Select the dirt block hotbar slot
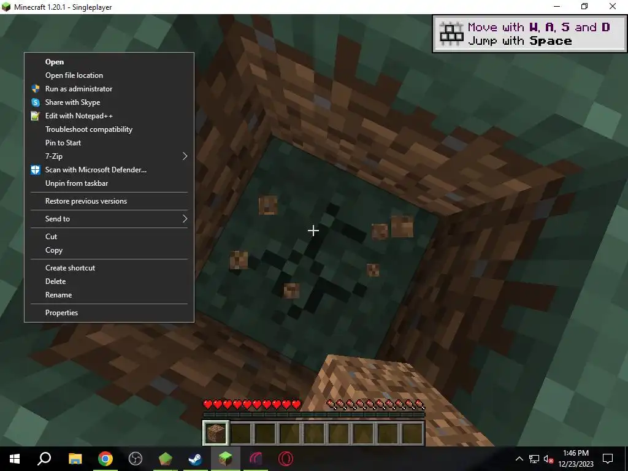628x471 pixels. pyautogui.click(x=216, y=432)
